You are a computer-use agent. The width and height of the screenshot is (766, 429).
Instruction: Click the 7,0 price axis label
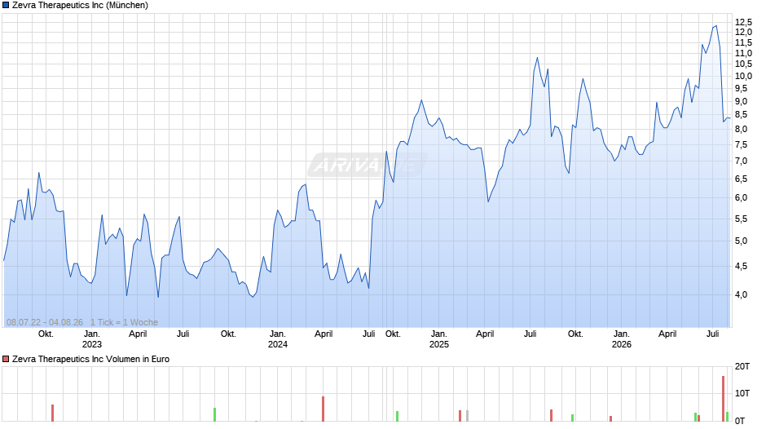click(741, 161)
